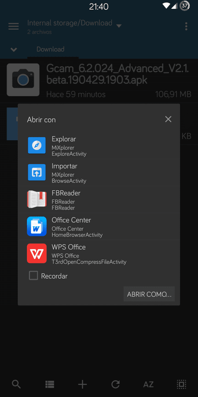Image resolution: width=198 pixels, height=397 pixels.
Task: Choose Importar with MiXplorer
Action: point(99,172)
